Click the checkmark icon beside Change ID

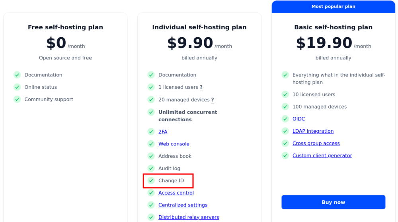click(151, 180)
